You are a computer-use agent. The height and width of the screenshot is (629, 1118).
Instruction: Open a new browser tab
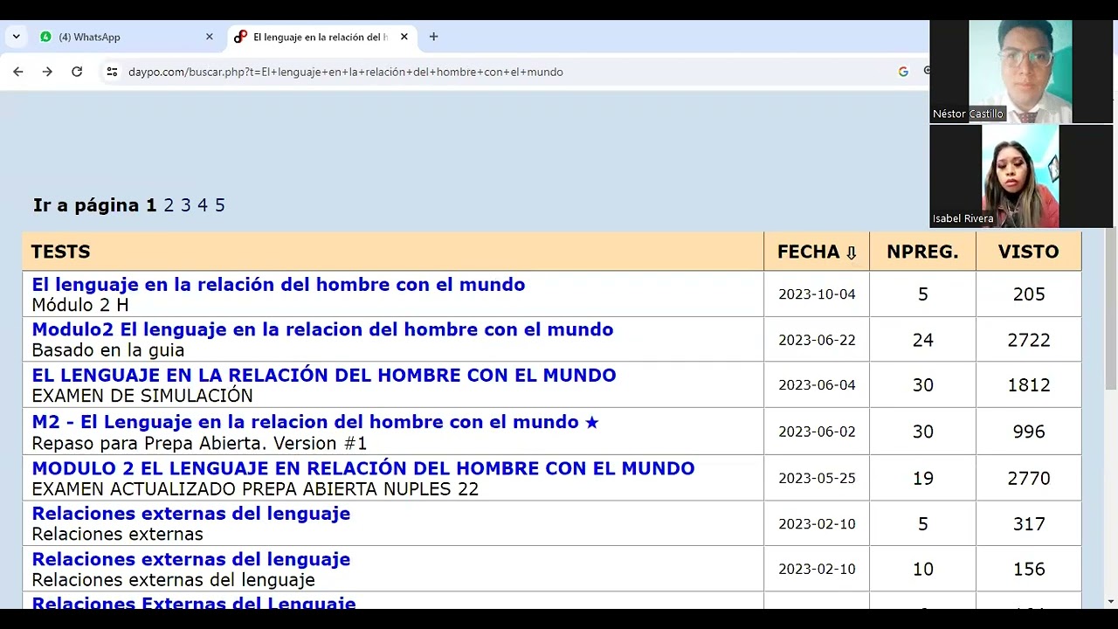click(x=433, y=37)
